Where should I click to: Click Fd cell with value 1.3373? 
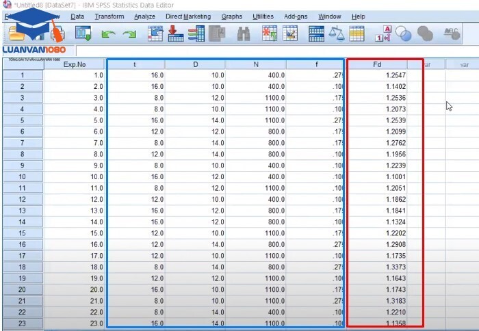tap(378, 267)
